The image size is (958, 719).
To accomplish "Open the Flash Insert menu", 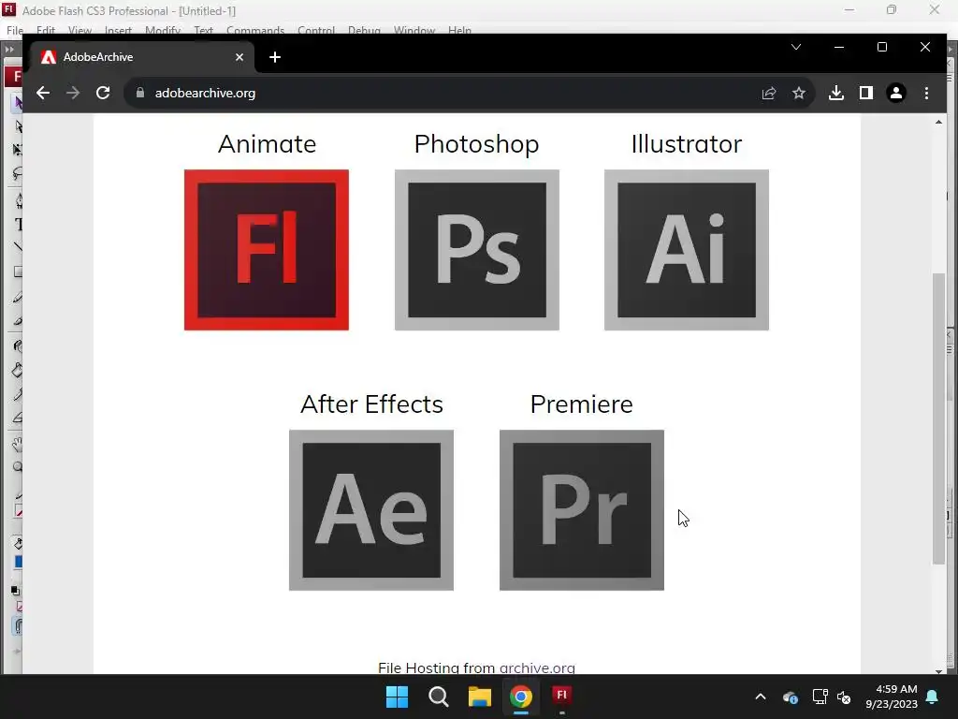I will (x=118, y=30).
